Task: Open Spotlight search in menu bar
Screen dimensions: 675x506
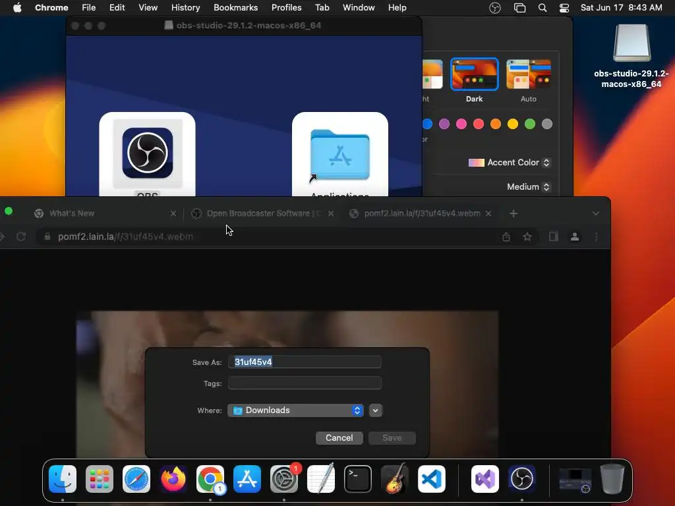Action: coord(543,8)
